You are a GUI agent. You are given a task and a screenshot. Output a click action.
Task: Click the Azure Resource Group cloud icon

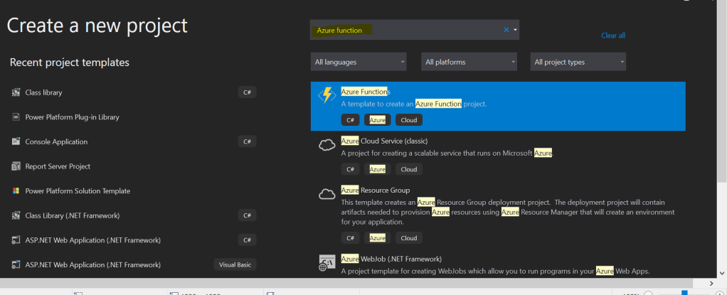(327, 194)
